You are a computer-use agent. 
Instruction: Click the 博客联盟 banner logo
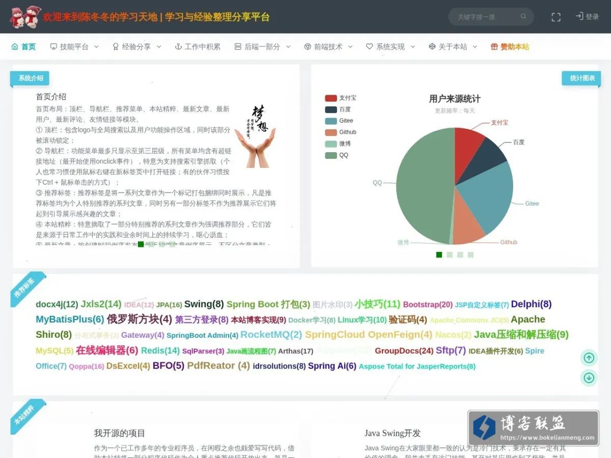click(x=533, y=428)
